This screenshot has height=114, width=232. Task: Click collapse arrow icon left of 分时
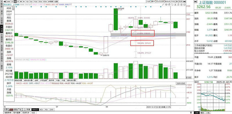pyautogui.click(x=5, y=1)
